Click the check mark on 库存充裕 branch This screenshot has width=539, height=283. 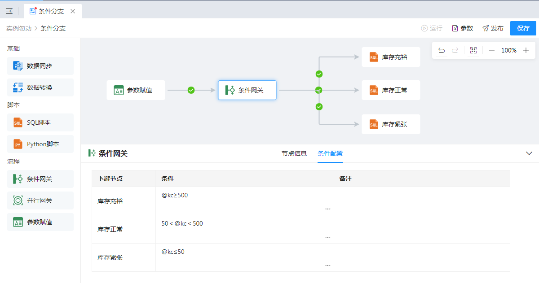tap(319, 74)
